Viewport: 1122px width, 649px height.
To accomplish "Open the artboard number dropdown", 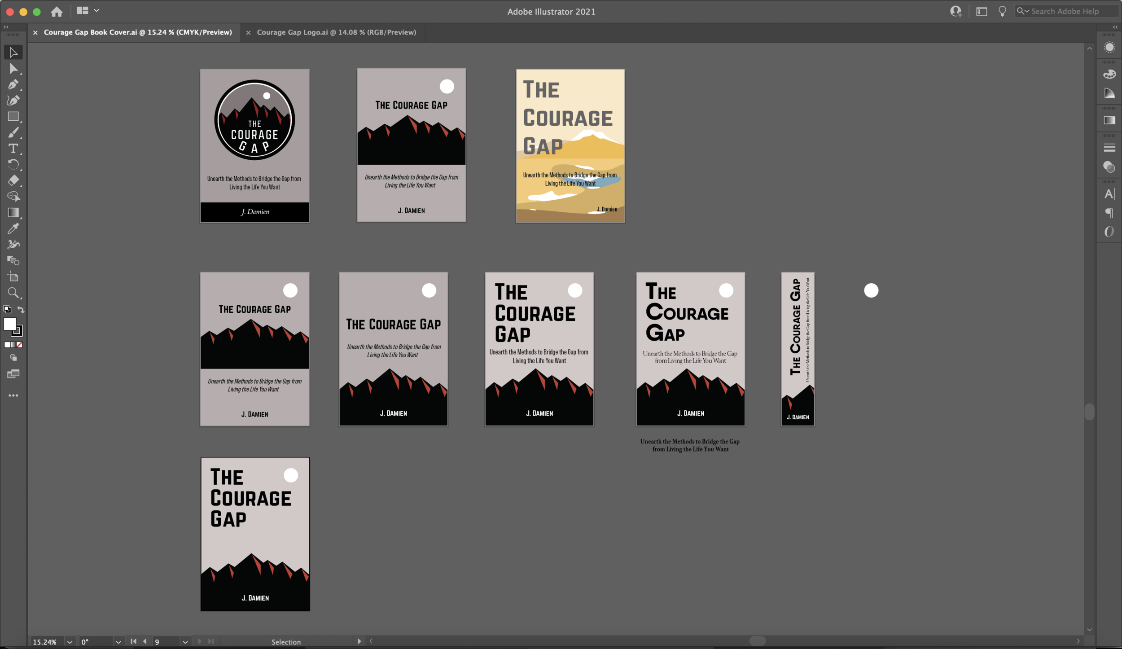I will pyautogui.click(x=185, y=642).
